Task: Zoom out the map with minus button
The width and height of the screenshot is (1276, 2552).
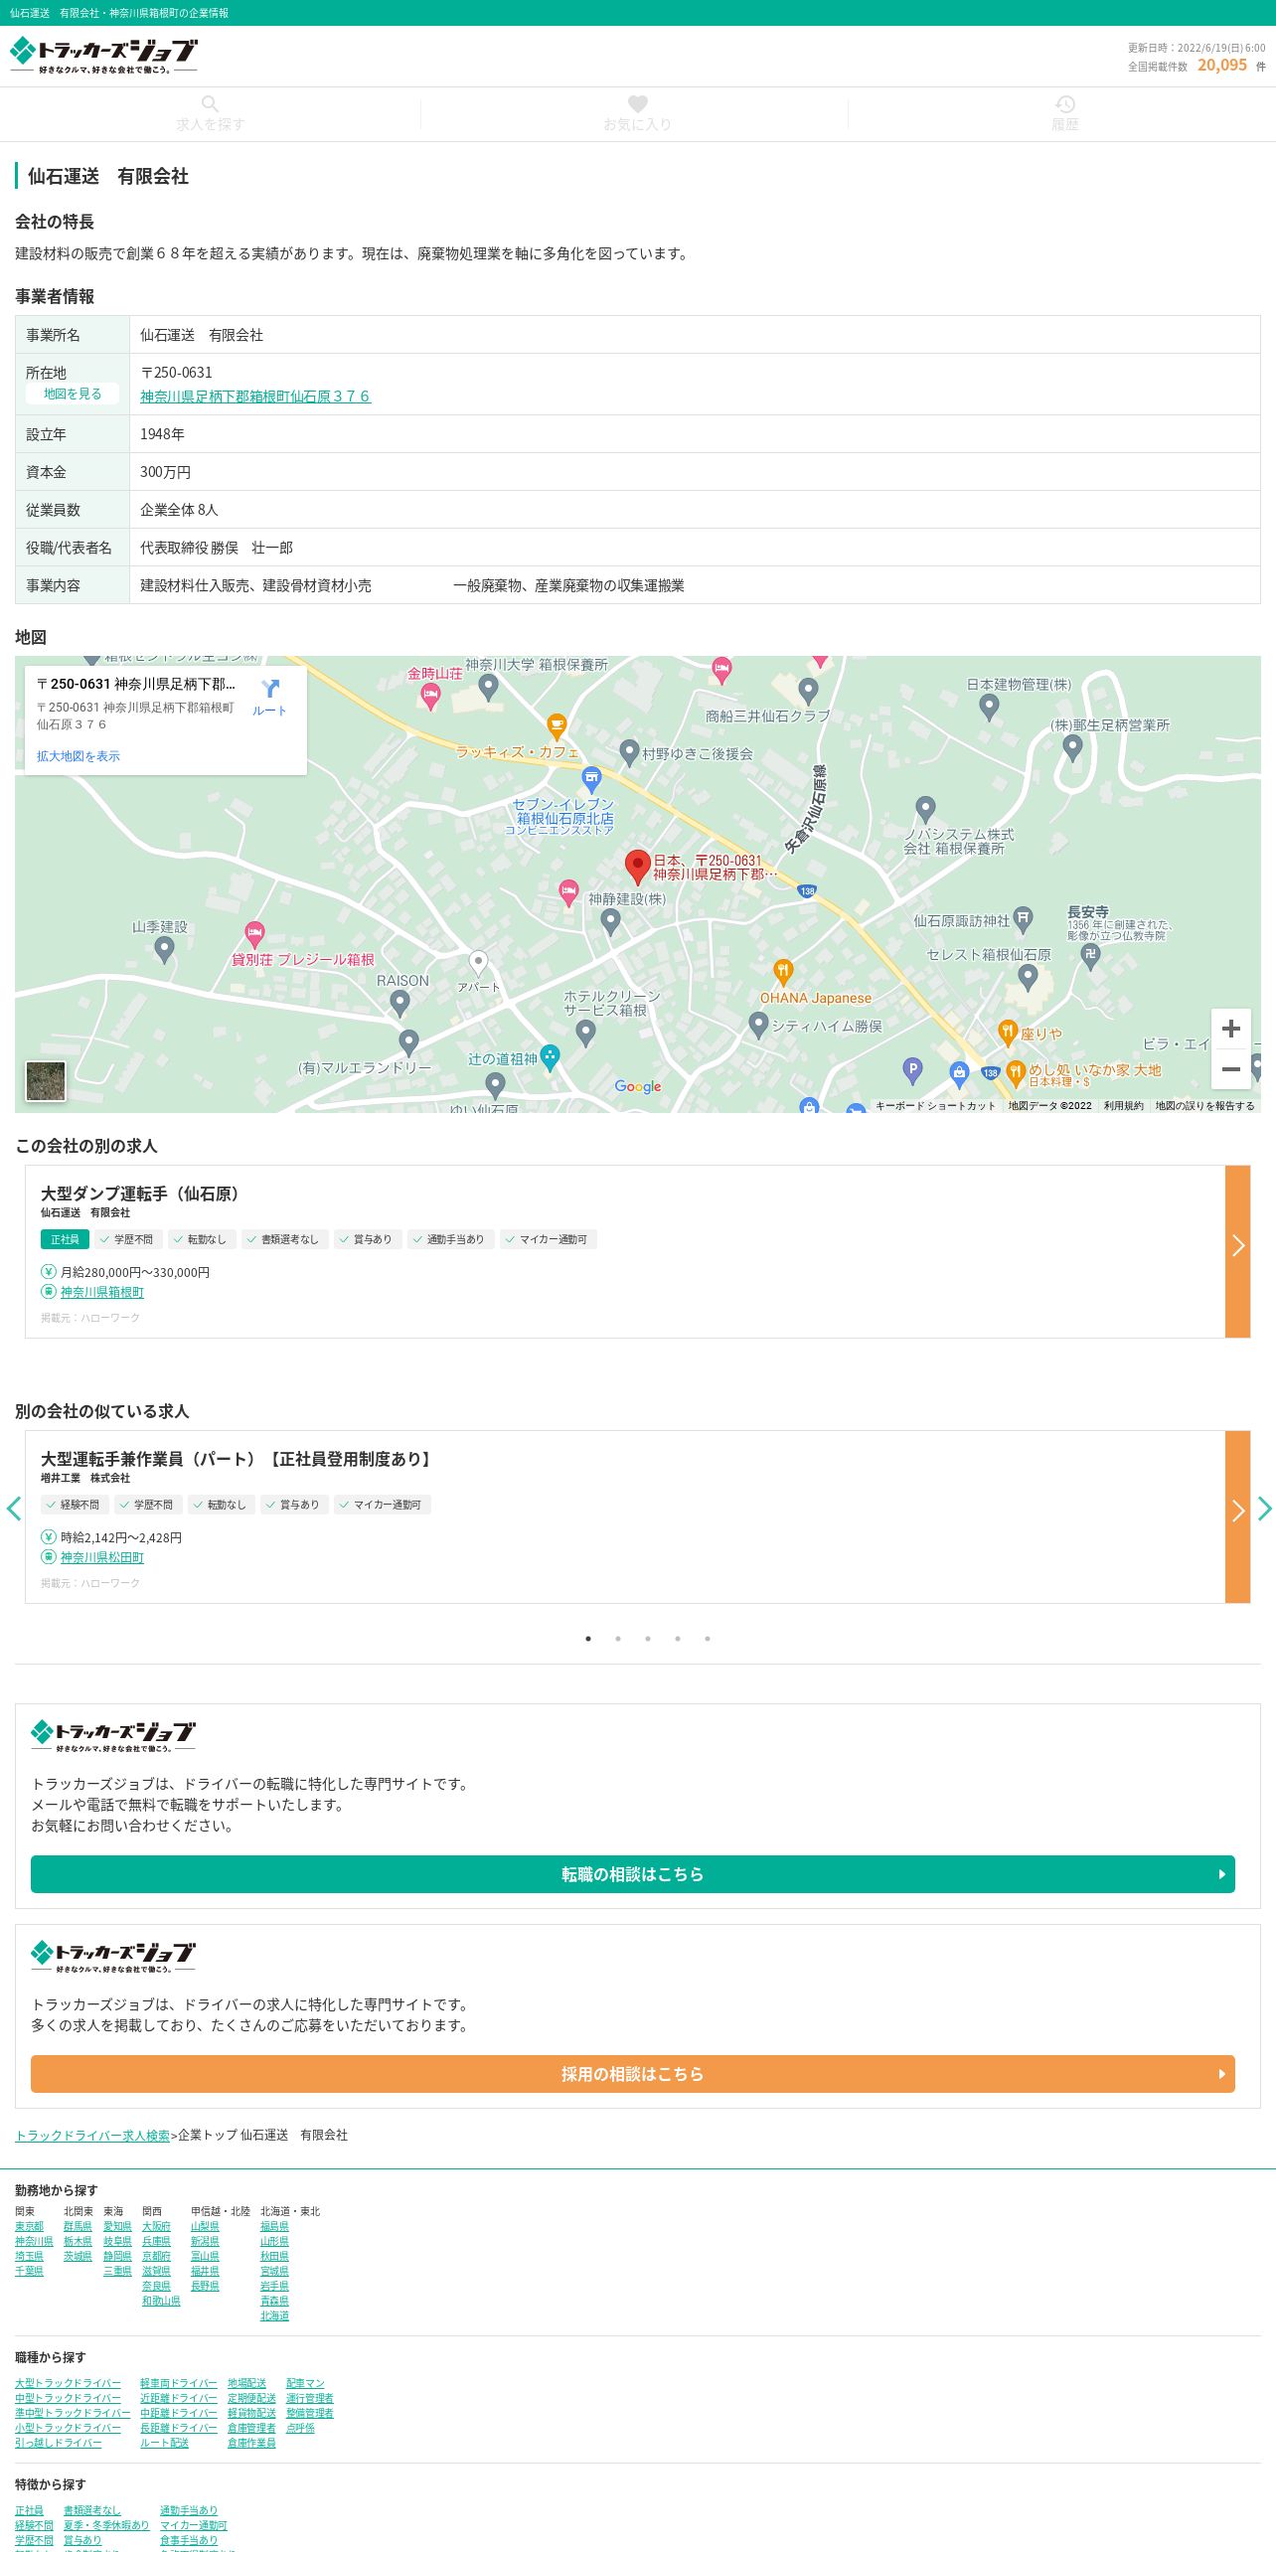Action: tap(1230, 1069)
